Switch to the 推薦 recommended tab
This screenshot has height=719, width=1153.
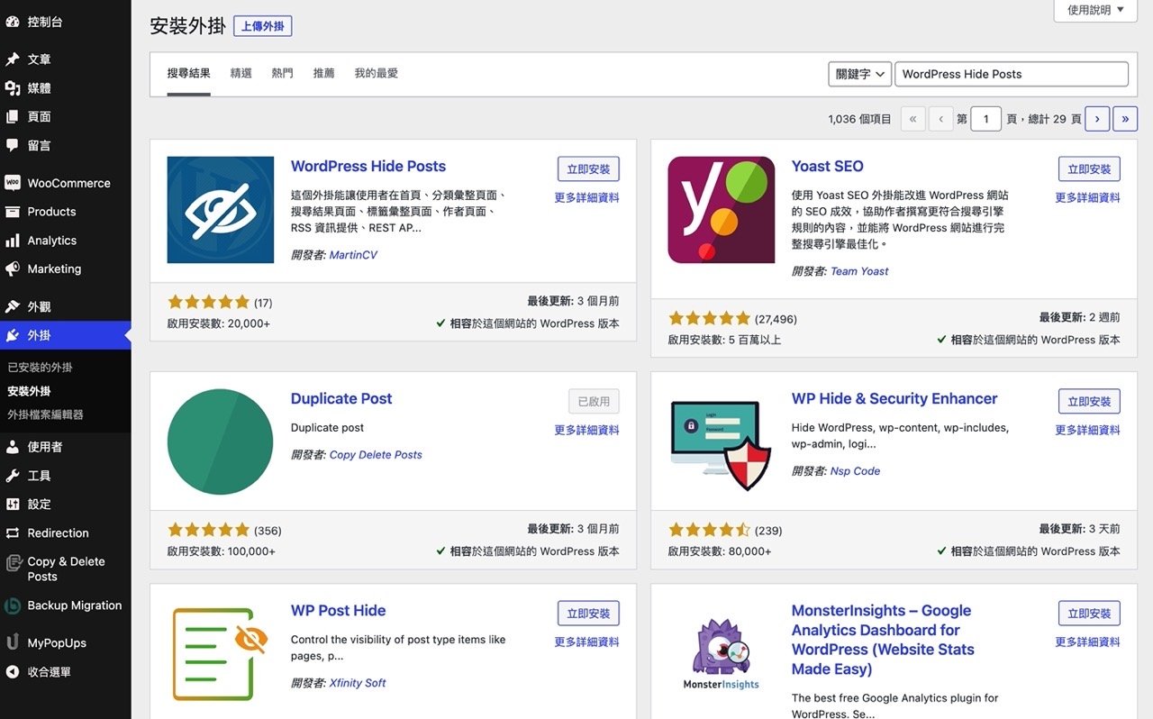pyautogui.click(x=324, y=74)
